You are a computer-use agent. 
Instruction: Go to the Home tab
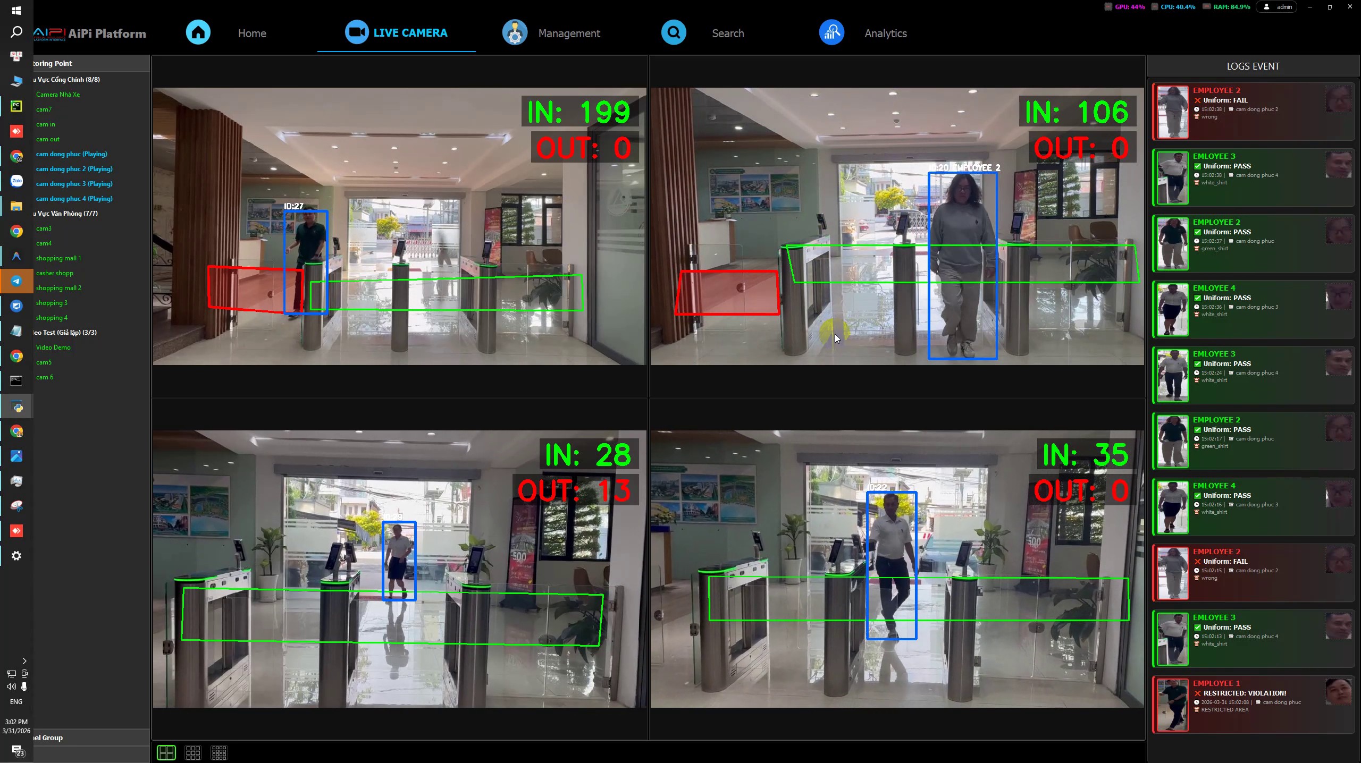[252, 33]
